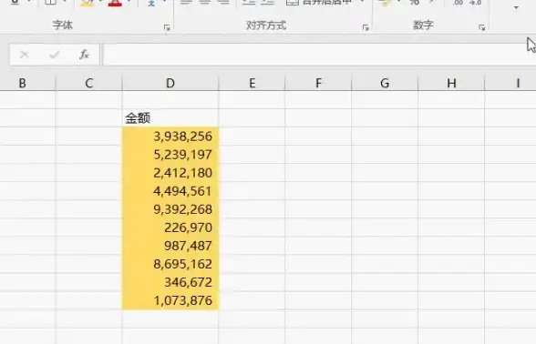
Task: Select column D header
Action: 170,83
